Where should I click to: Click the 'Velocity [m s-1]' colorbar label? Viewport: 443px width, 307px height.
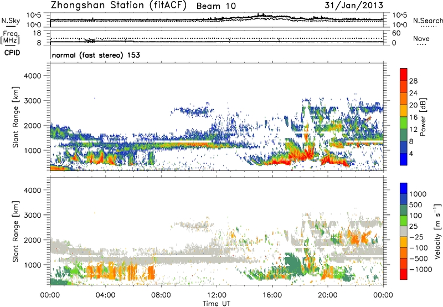point(437,231)
